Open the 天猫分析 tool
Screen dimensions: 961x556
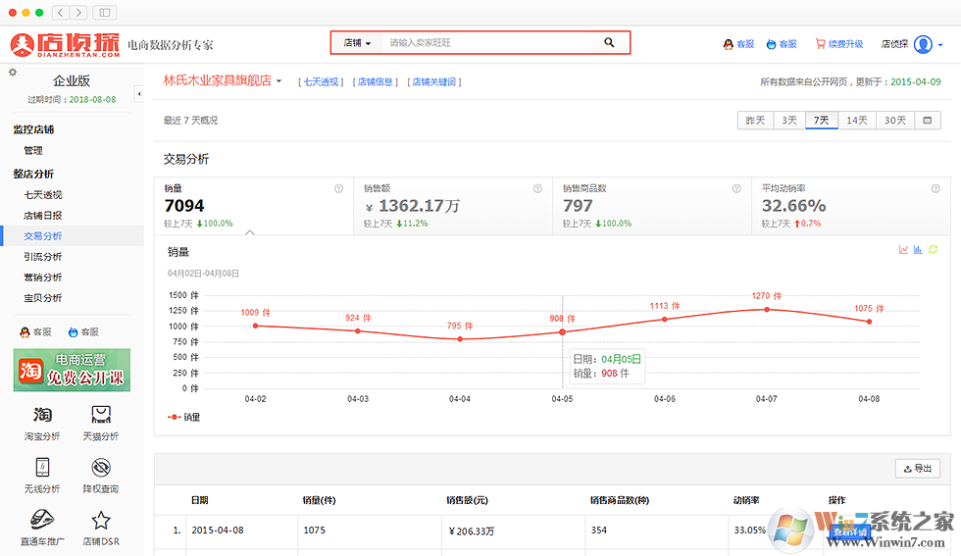[100, 422]
